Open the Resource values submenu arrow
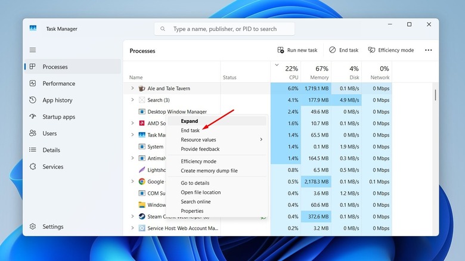This screenshot has width=465, height=261. [261, 139]
